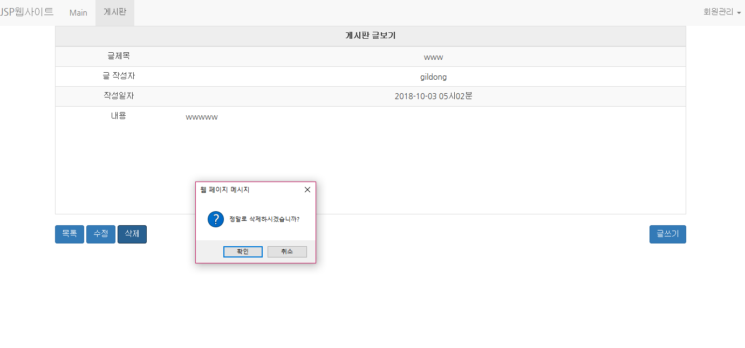
Task: Open the Main navigation tab
Action: tap(78, 13)
